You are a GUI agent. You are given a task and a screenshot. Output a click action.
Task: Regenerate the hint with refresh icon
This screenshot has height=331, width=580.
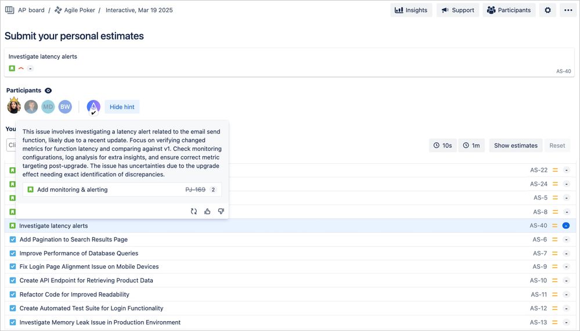[x=194, y=211]
